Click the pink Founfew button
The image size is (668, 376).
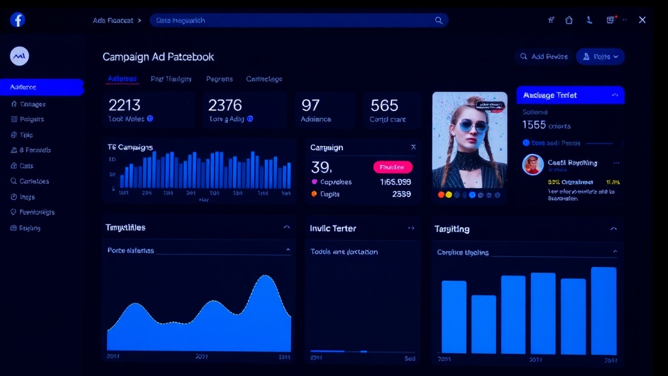(393, 167)
